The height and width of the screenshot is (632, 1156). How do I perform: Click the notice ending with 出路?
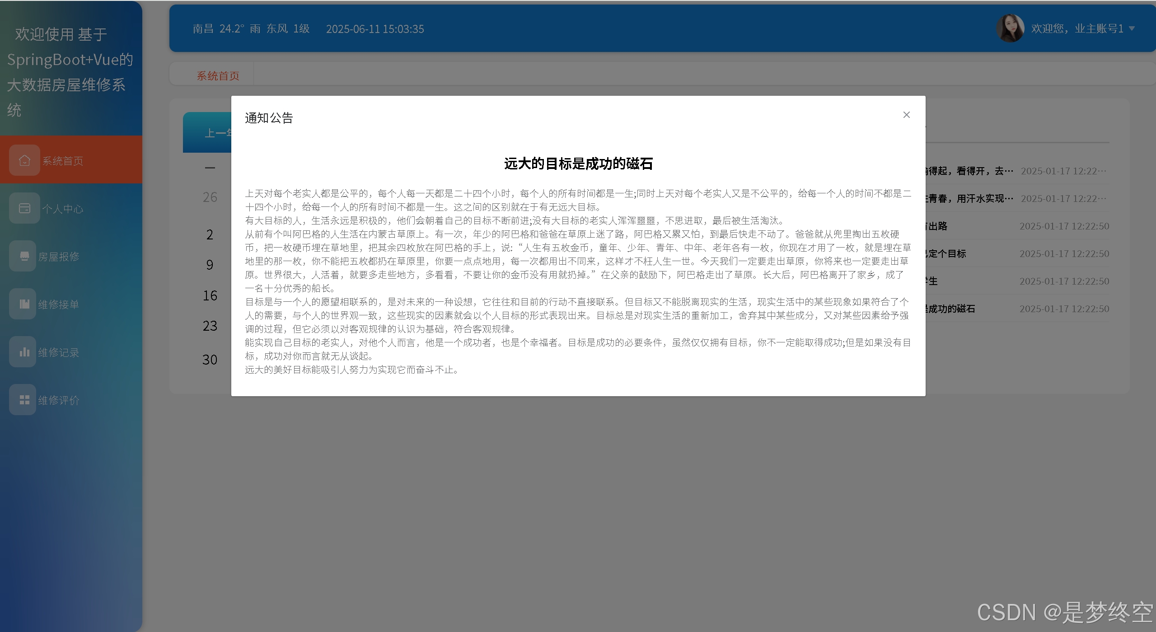(x=937, y=226)
